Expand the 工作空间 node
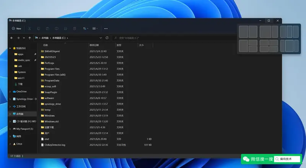Viewport: 306px width, 168px height. click(x=10, y=106)
